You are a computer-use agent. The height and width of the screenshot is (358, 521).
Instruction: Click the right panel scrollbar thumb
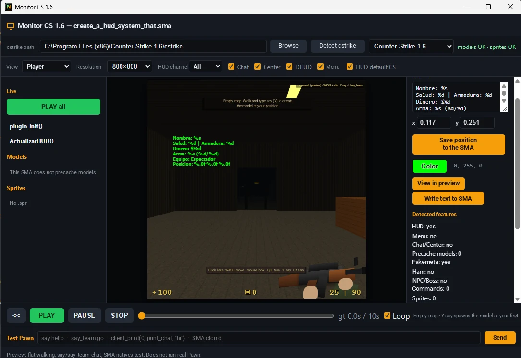coord(517,163)
